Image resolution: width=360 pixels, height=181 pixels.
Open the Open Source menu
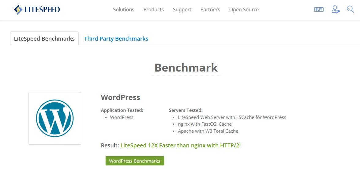tap(244, 10)
